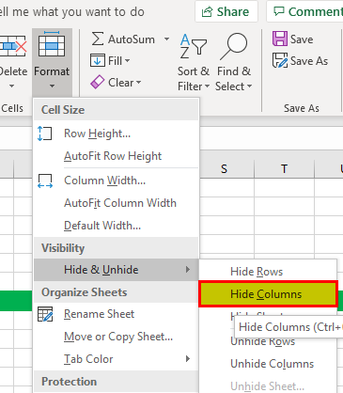Choose Column Width menu entry

point(117,181)
